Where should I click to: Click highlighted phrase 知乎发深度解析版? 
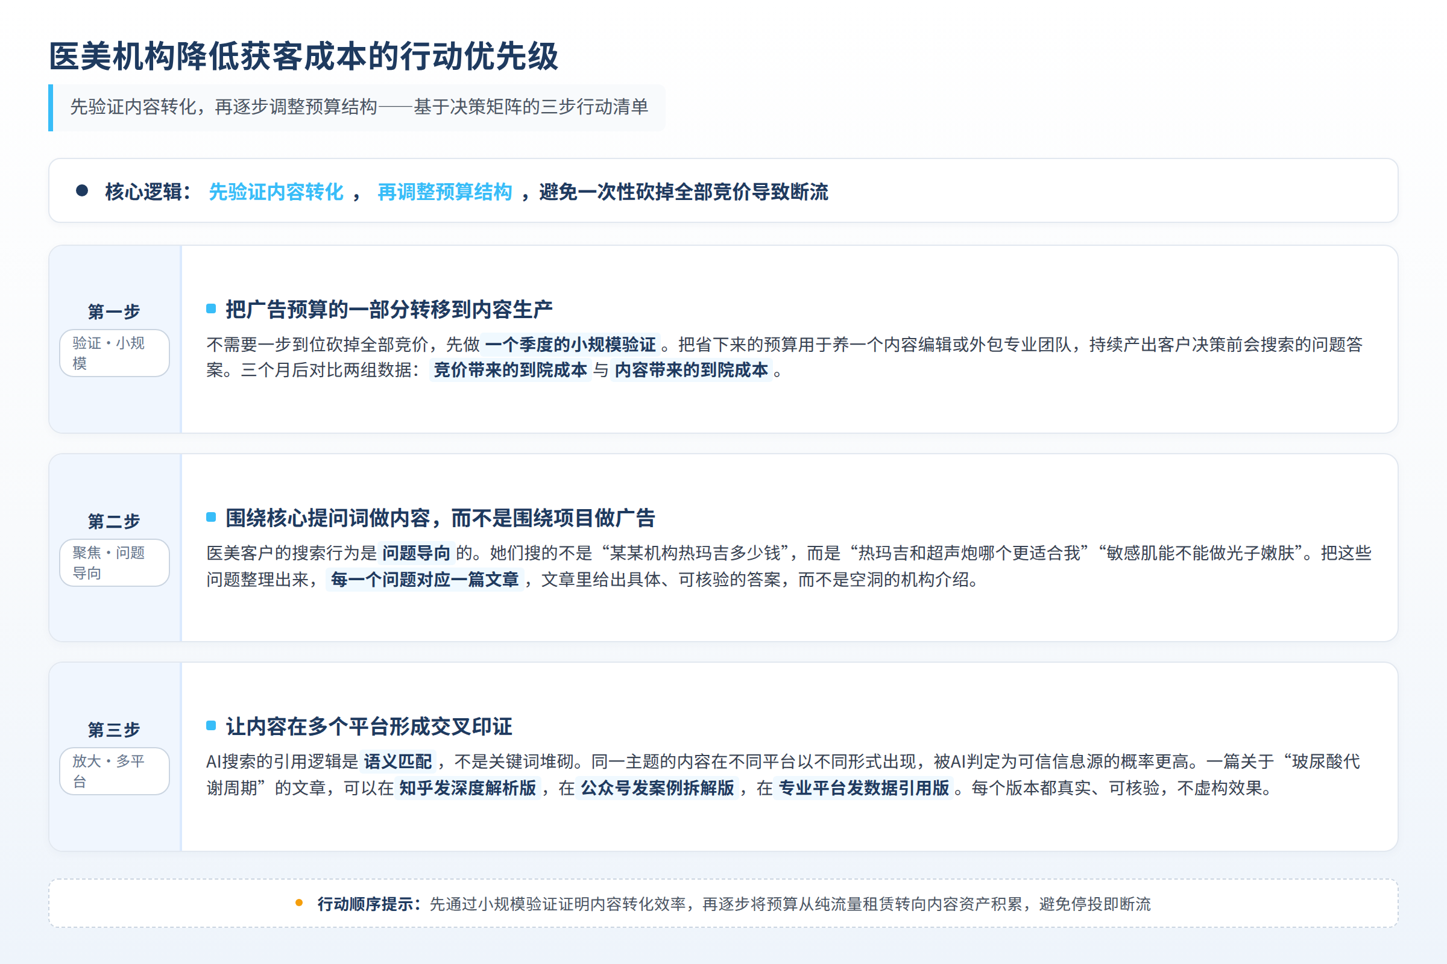tap(468, 788)
